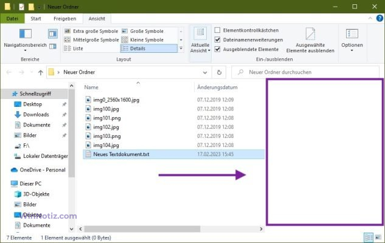Image resolution: width=385 pixels, height=243 pixels.
Task: Uncheck Dateinamenerweiterungen checkbox
Action: 217,39
